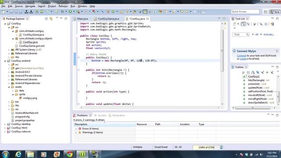Expand Warnings (2 items) in Problems

76,133
